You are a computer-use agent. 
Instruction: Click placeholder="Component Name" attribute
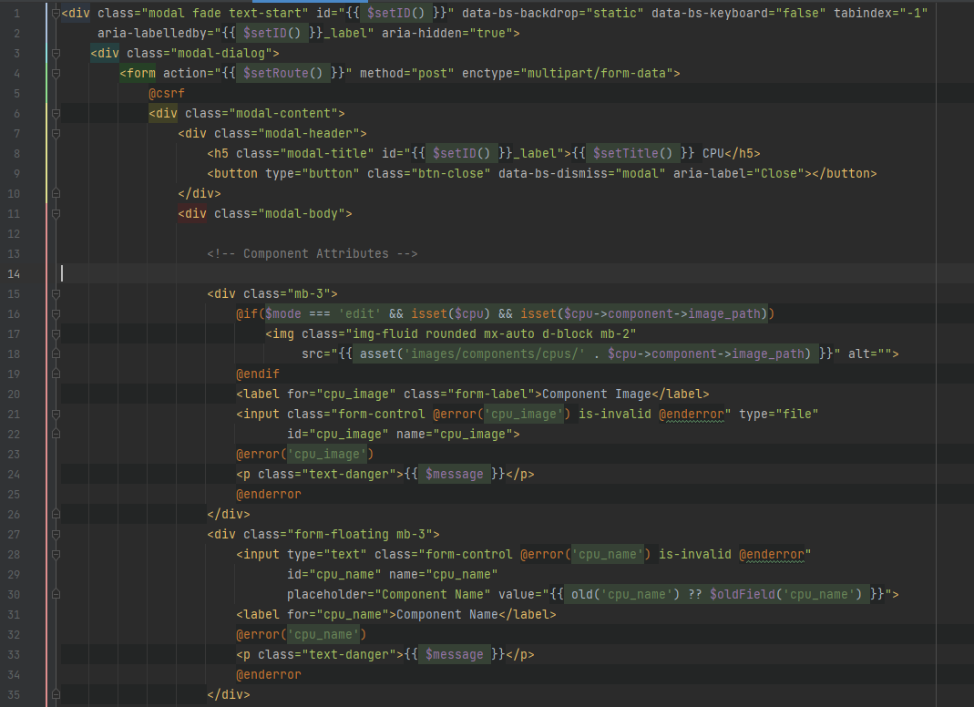click(x=389, y=595)
